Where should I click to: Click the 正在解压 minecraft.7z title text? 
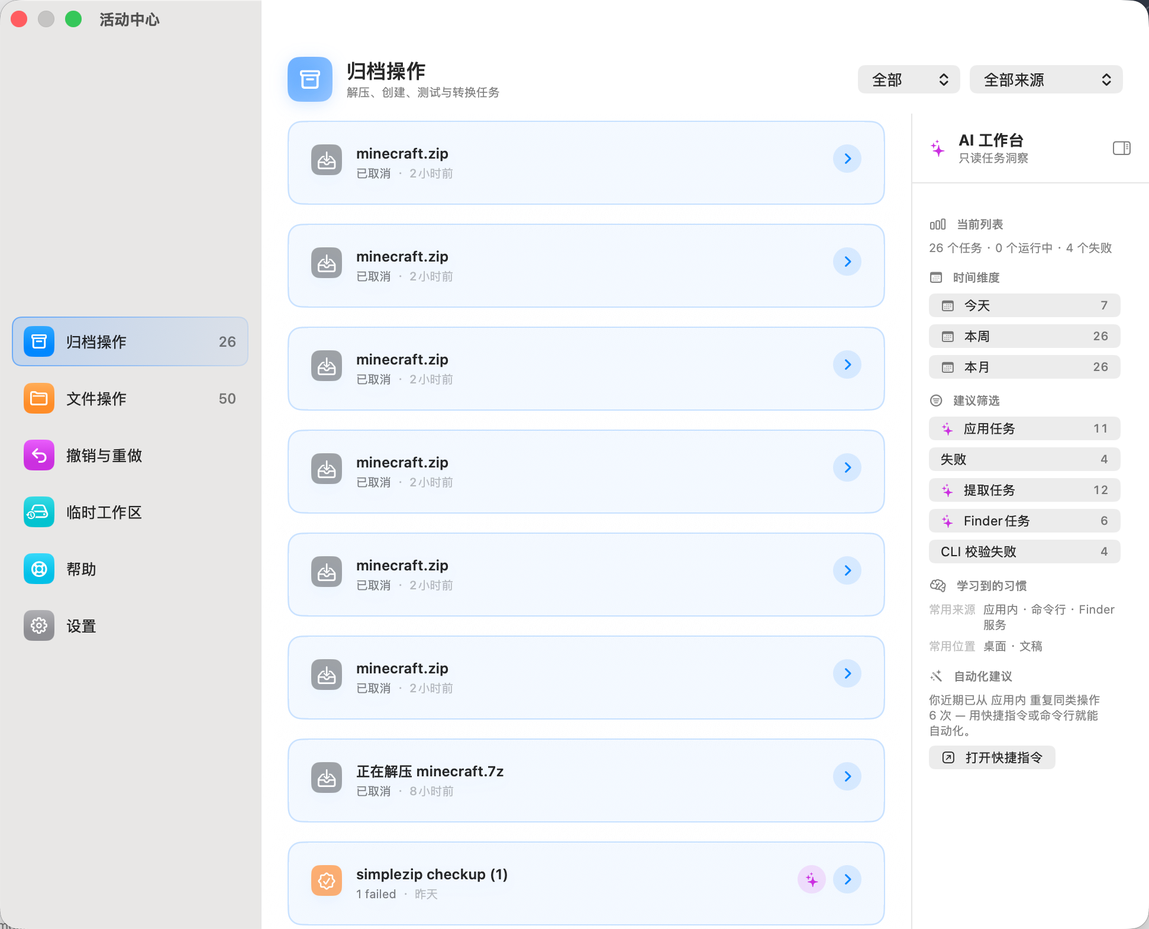pyautogui.click(x=430, y=771)
